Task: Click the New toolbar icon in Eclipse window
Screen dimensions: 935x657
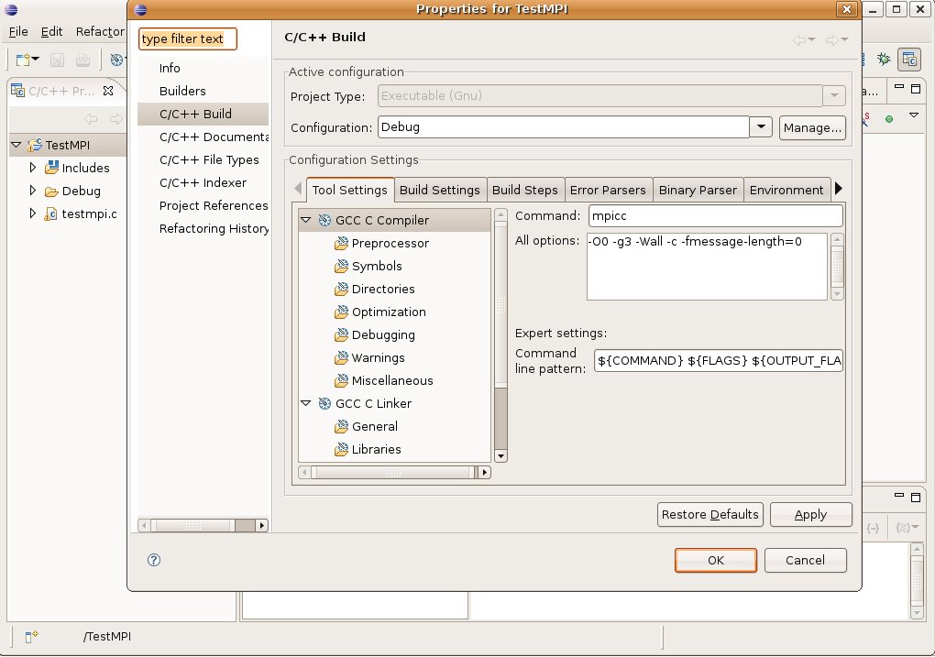Action: click(23, 60)
